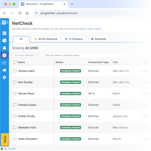
Task: Open the yellow Help button
Action: 5,139
